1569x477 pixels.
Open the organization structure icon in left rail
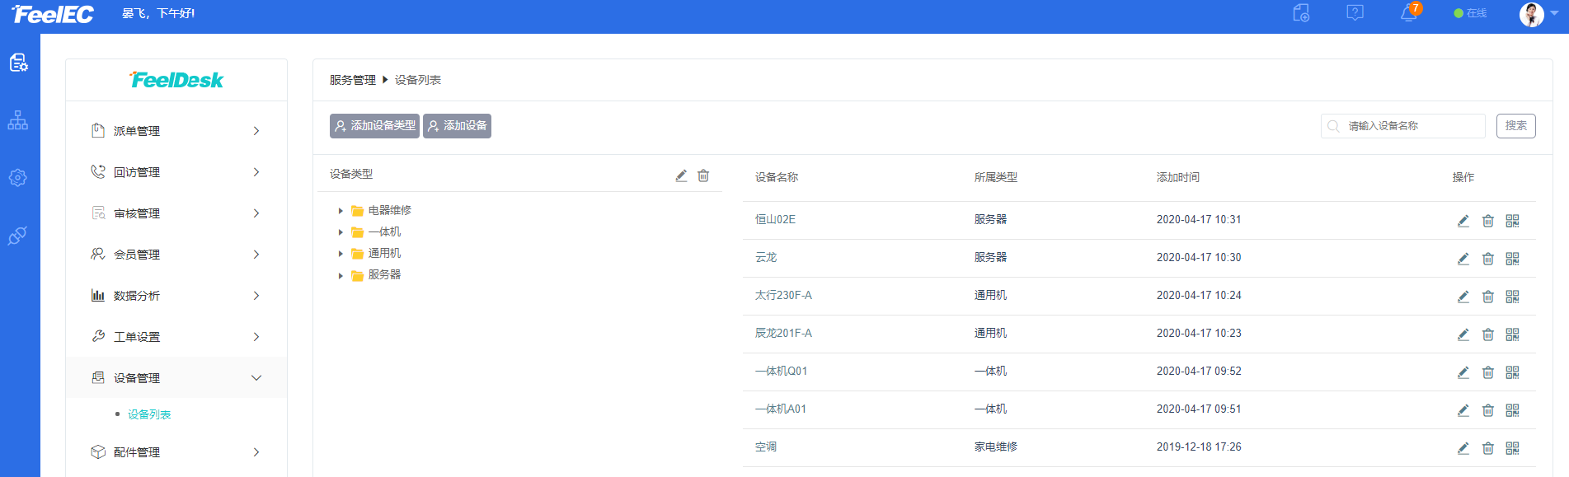pyautogui.click(x=18, y=120)
